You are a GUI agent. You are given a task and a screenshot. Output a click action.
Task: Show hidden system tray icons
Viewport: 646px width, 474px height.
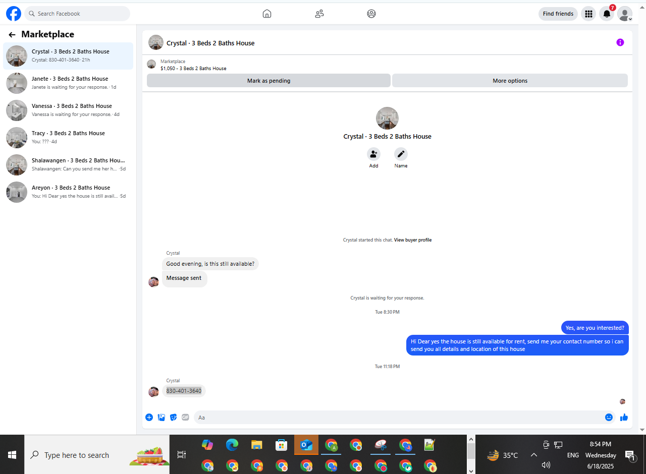point(534,455)
